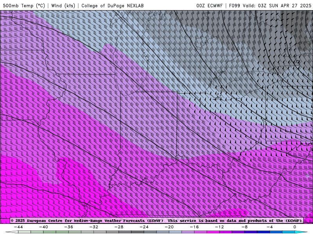Click the -36 label on the temperature scale

pyautogui.click(x=69, y=227)
